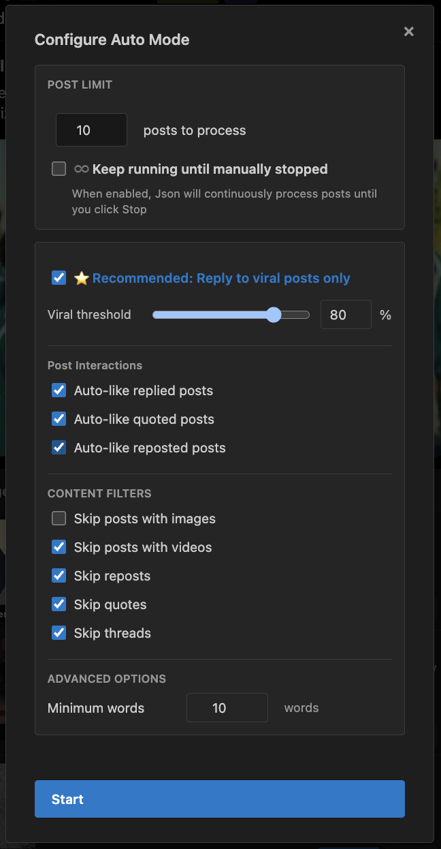Uncheck the Skip reposts filter
441x849 pixels.
(x=59, y=576)
